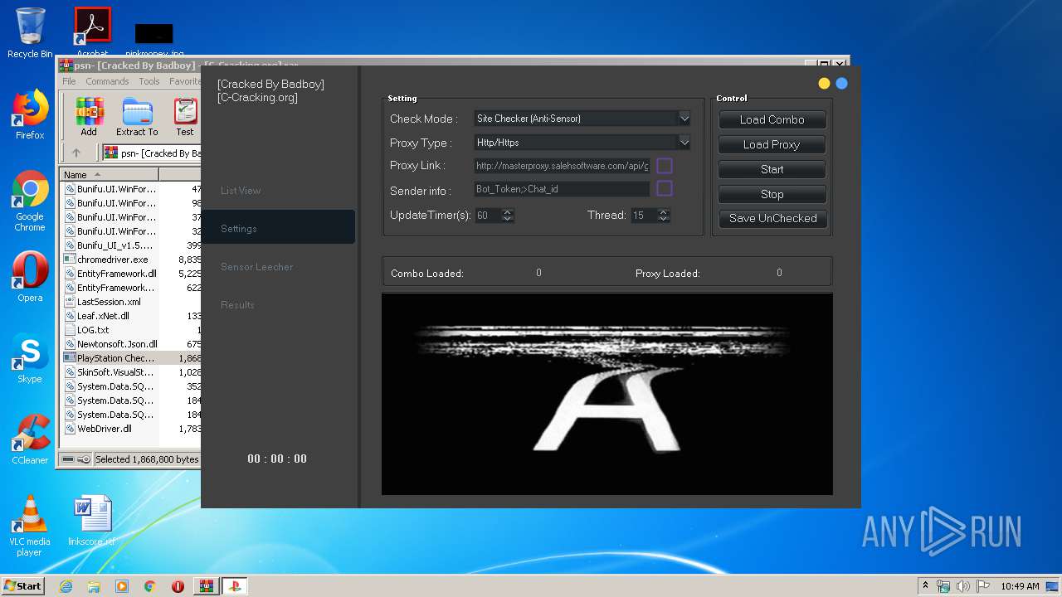Click into the Sender info field

click(x=562, y=189)
